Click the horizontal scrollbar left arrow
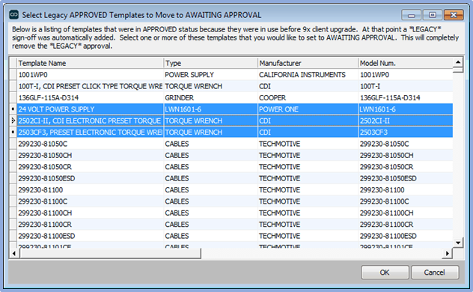The width and height of the screenshot is (473, 292). click(14, 253)
